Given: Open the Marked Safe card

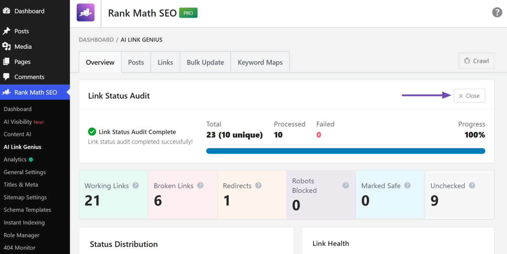Looking at the screenshot, I should pyautogui.click(x=390, y=195).
